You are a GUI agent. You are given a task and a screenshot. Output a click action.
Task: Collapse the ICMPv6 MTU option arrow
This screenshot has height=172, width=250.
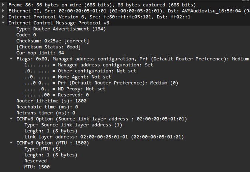tap(11, 143)
